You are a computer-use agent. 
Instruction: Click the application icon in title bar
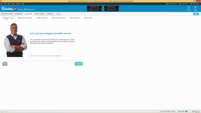pos(1,1)
